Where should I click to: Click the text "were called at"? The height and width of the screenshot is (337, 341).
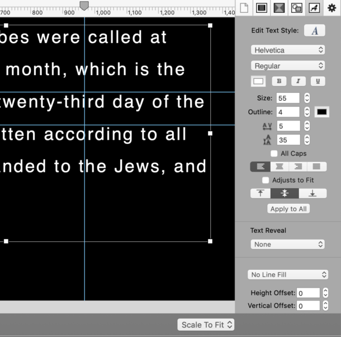click(x=102, y=38)
